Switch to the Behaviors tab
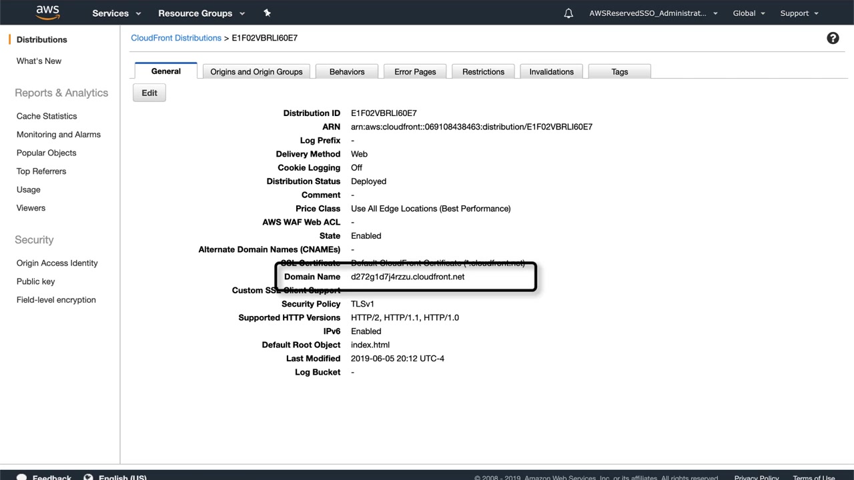Image resolution: width=854 pixels, height=480 pixels. click(347, 71)
